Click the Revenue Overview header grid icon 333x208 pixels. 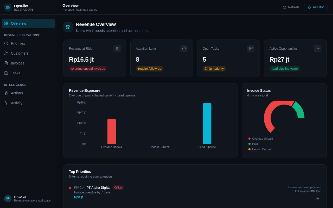[68, 27]
